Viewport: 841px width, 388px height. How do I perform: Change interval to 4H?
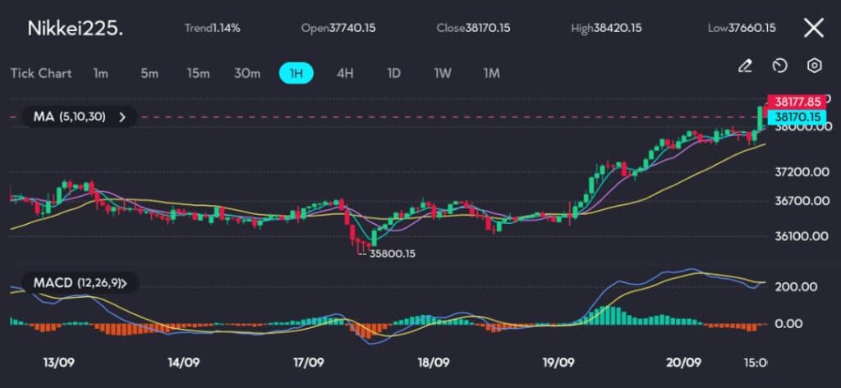point(345,73)
